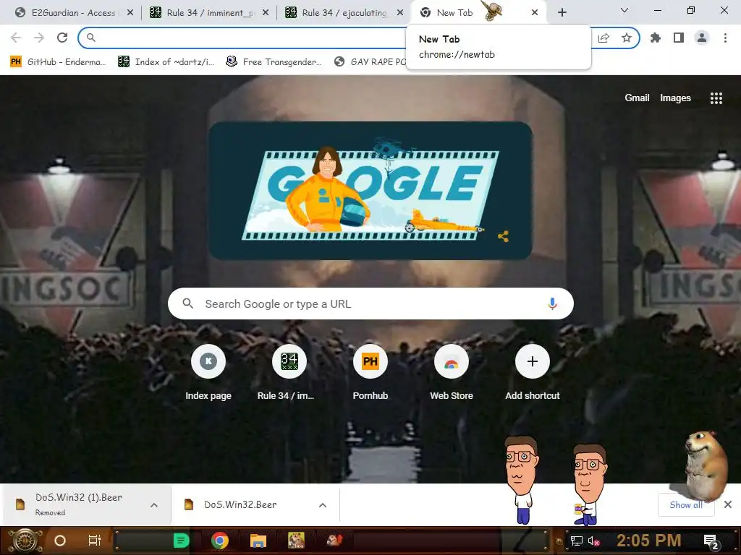Image resolution: width=741 pixels, height=555 pixels.
Task: Open the Images link
Action: tap(675, 98)
